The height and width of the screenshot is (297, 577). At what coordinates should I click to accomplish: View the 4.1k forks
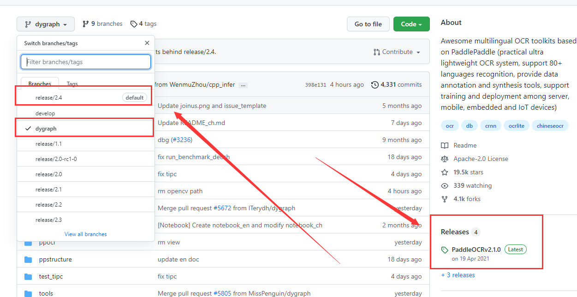pos(467,199)
